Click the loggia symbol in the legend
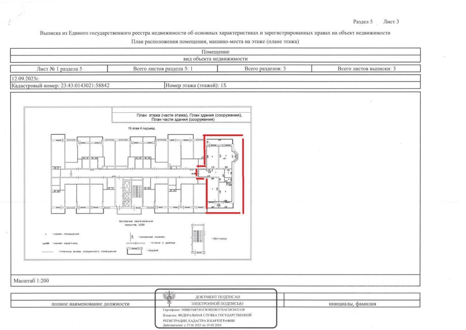Screen dimensions: 466x330 (135, 251)
